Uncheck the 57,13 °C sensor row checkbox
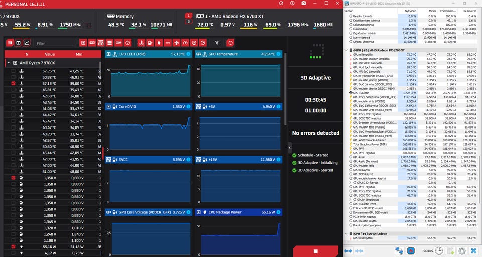The width and height of the screenshot is (482, 257). (13, 84)
